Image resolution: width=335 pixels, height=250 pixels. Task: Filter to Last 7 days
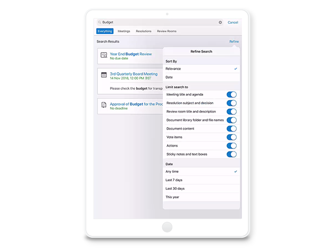[201, 180]
